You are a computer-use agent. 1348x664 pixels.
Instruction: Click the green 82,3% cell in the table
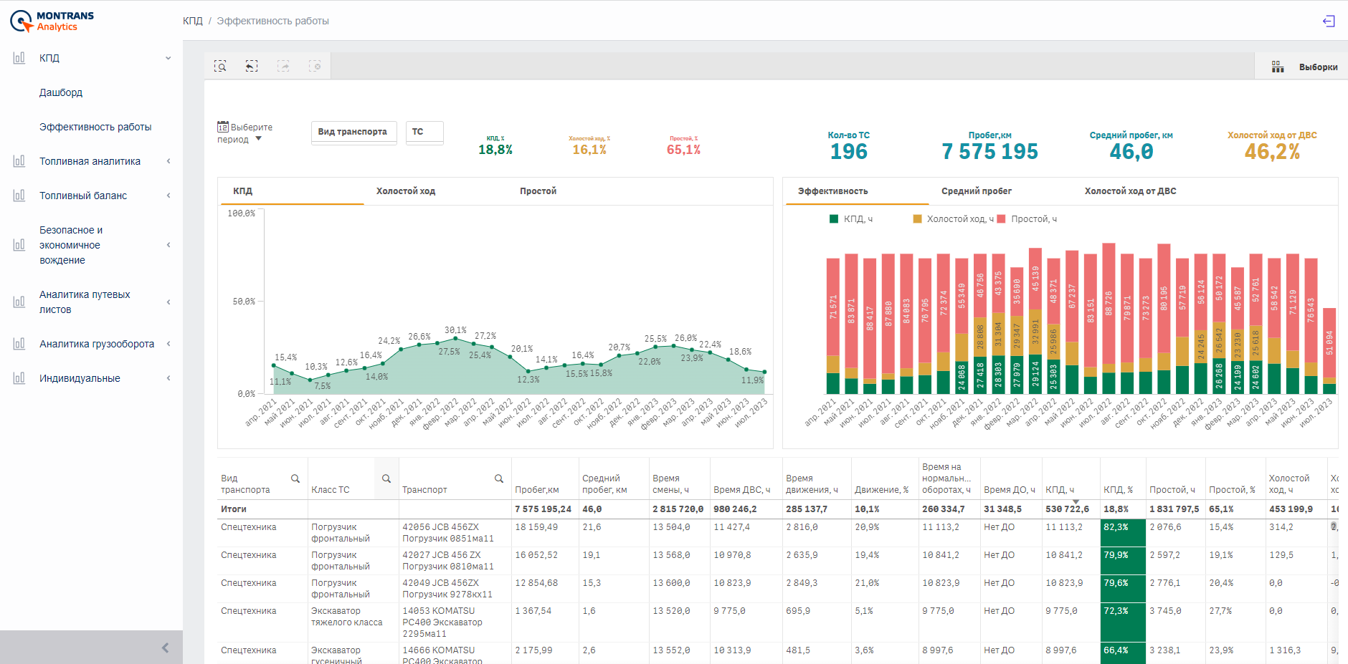(x=1123, y=533)
